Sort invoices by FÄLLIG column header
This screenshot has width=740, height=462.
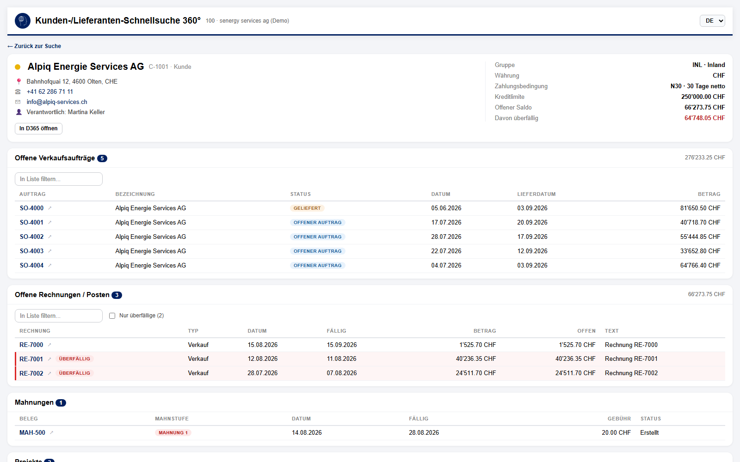pos(337,331)
